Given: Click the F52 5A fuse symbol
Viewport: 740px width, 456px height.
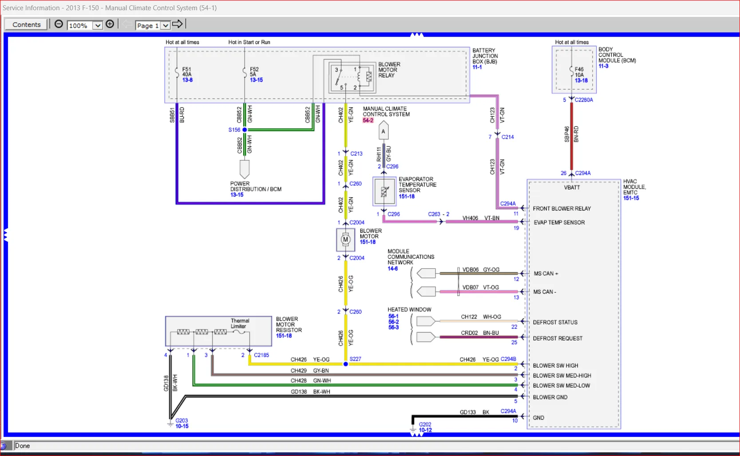Looking at the screenshot, I should pyautogui.click(x=245, y=72).
